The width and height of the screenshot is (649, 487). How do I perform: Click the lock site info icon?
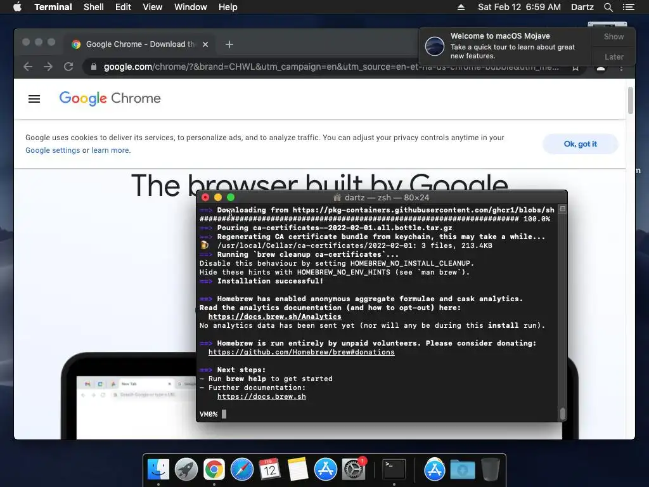tap(94, 67)
